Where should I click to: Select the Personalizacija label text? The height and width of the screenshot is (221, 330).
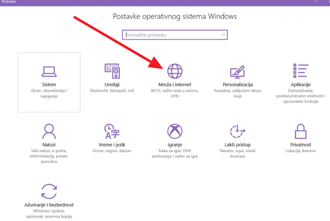238,84
